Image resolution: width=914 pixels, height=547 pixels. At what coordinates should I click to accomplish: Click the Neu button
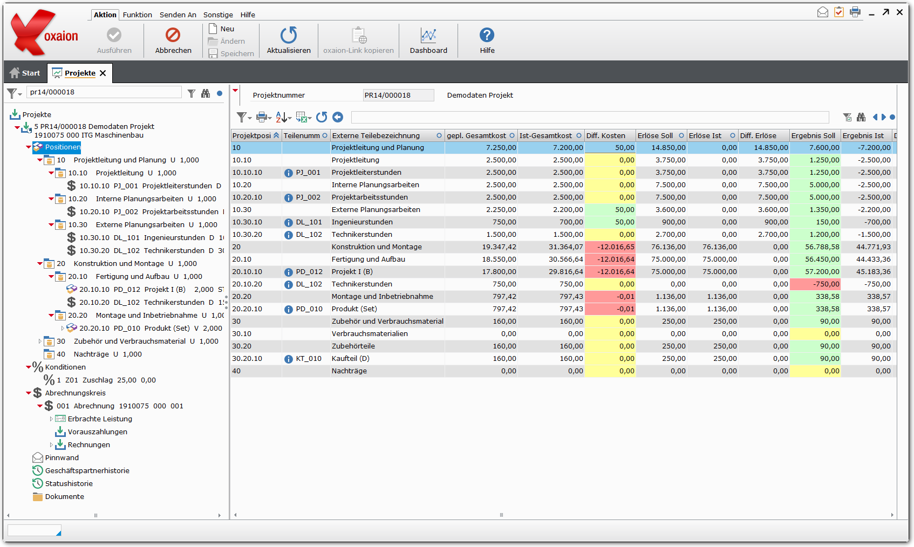pyautogui.click(x=222, y=29)
